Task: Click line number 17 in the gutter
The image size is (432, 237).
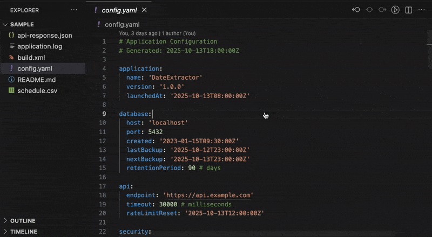Action: point(103,186)
